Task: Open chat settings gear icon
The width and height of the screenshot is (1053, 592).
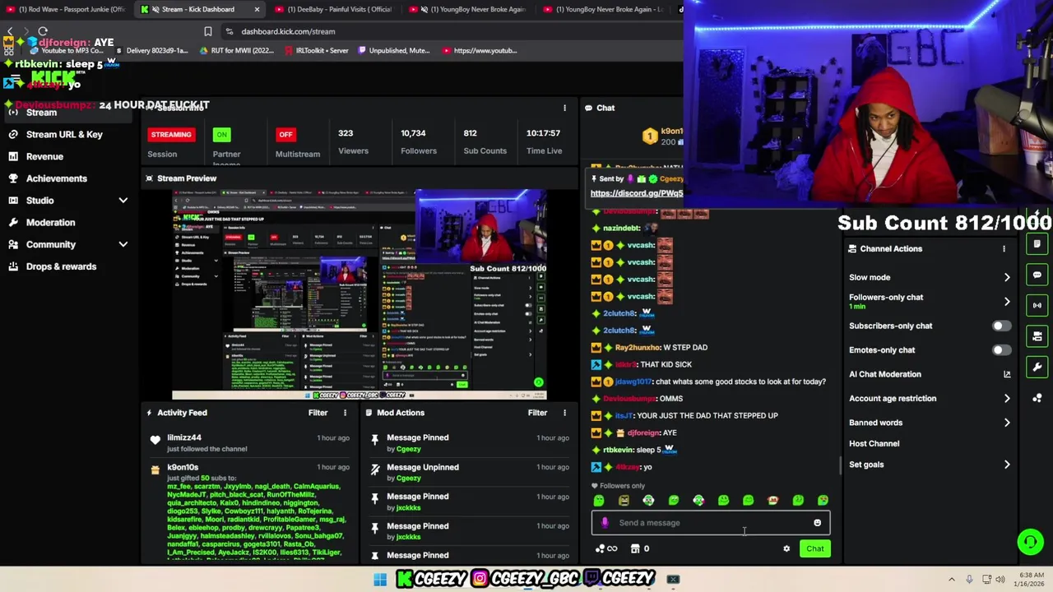Action: point(786,548)
